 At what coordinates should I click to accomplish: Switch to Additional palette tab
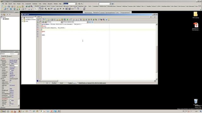tap(43, 6)
